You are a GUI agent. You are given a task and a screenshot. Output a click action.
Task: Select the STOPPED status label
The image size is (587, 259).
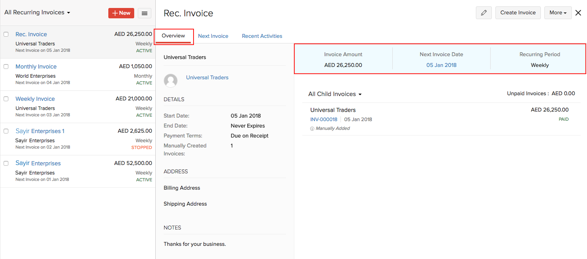coord(142,147)
